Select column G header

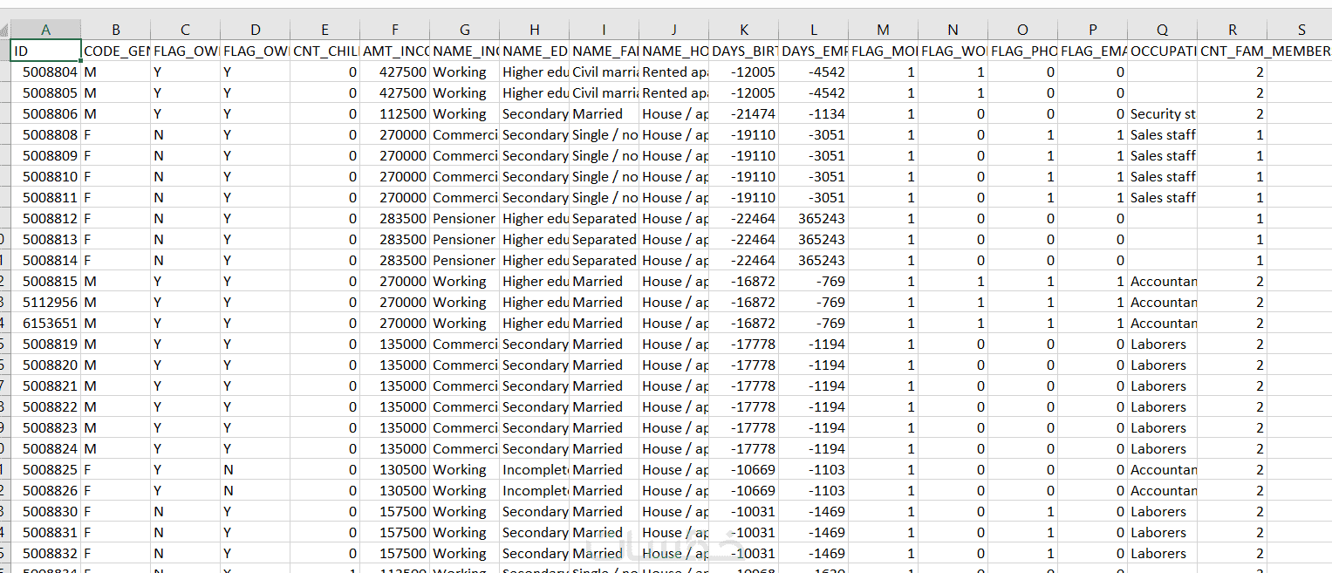[465, 30]
